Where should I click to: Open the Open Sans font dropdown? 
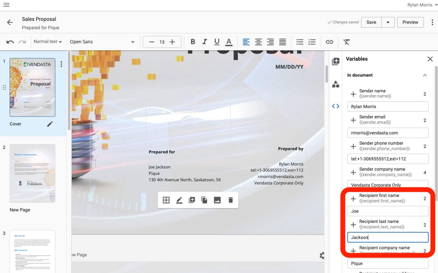pos(102,42)
